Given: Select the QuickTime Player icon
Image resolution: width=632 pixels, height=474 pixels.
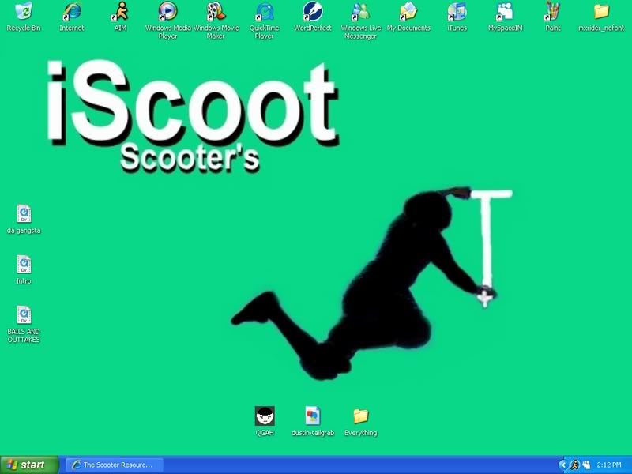Looking at the screenshot, I should [x=264, y=12].
